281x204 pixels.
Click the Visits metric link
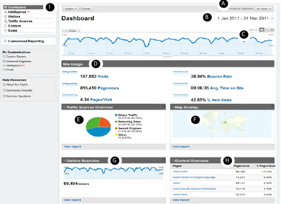103,76
